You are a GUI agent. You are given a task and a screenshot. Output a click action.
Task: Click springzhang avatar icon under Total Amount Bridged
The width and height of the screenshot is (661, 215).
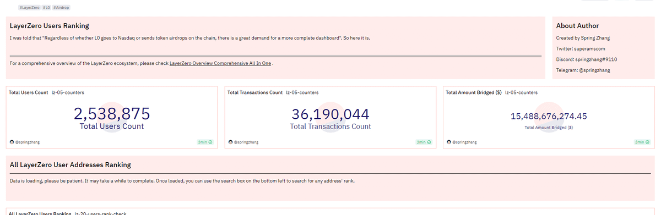tap(449, 142)
